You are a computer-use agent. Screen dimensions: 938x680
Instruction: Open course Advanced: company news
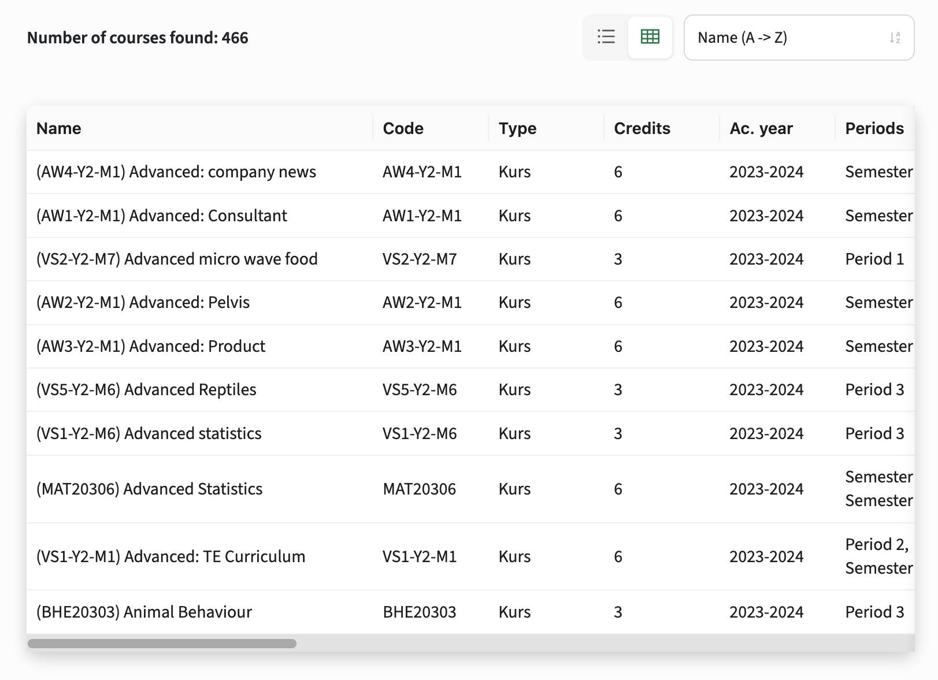pyautogui.click(x=176, y=172)
